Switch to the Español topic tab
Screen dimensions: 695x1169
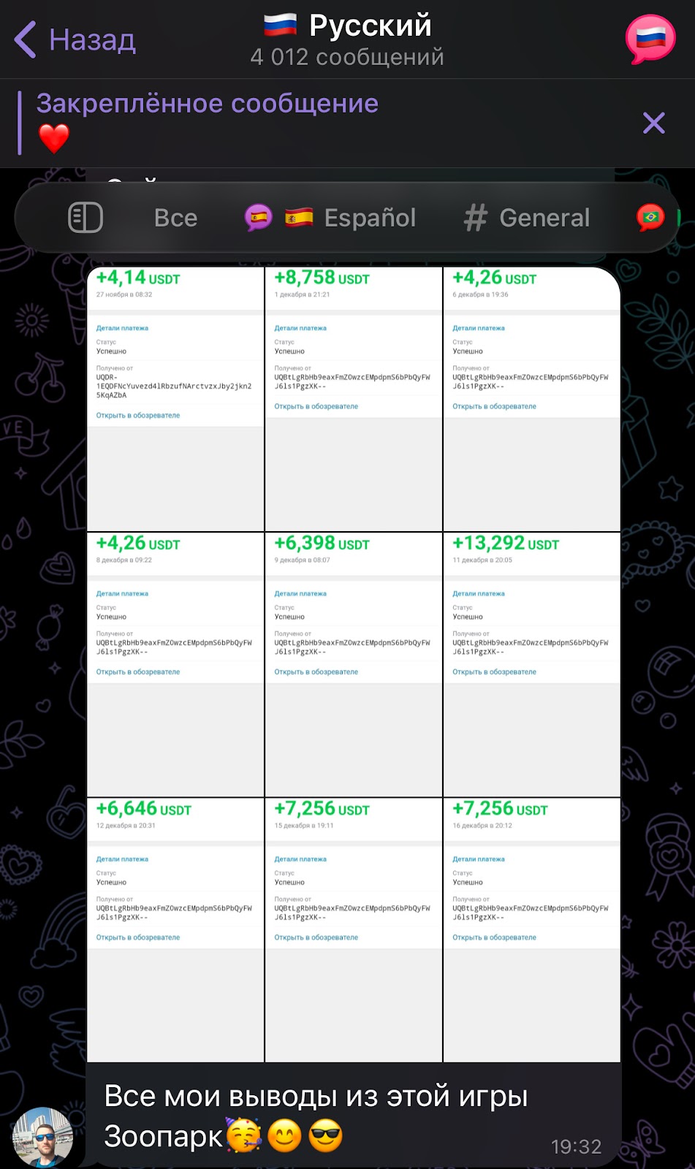(369, 218)
